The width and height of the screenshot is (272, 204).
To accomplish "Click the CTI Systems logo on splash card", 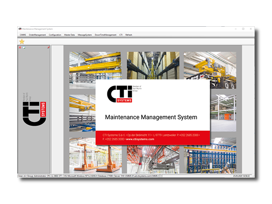I will (x=124, y=94).
